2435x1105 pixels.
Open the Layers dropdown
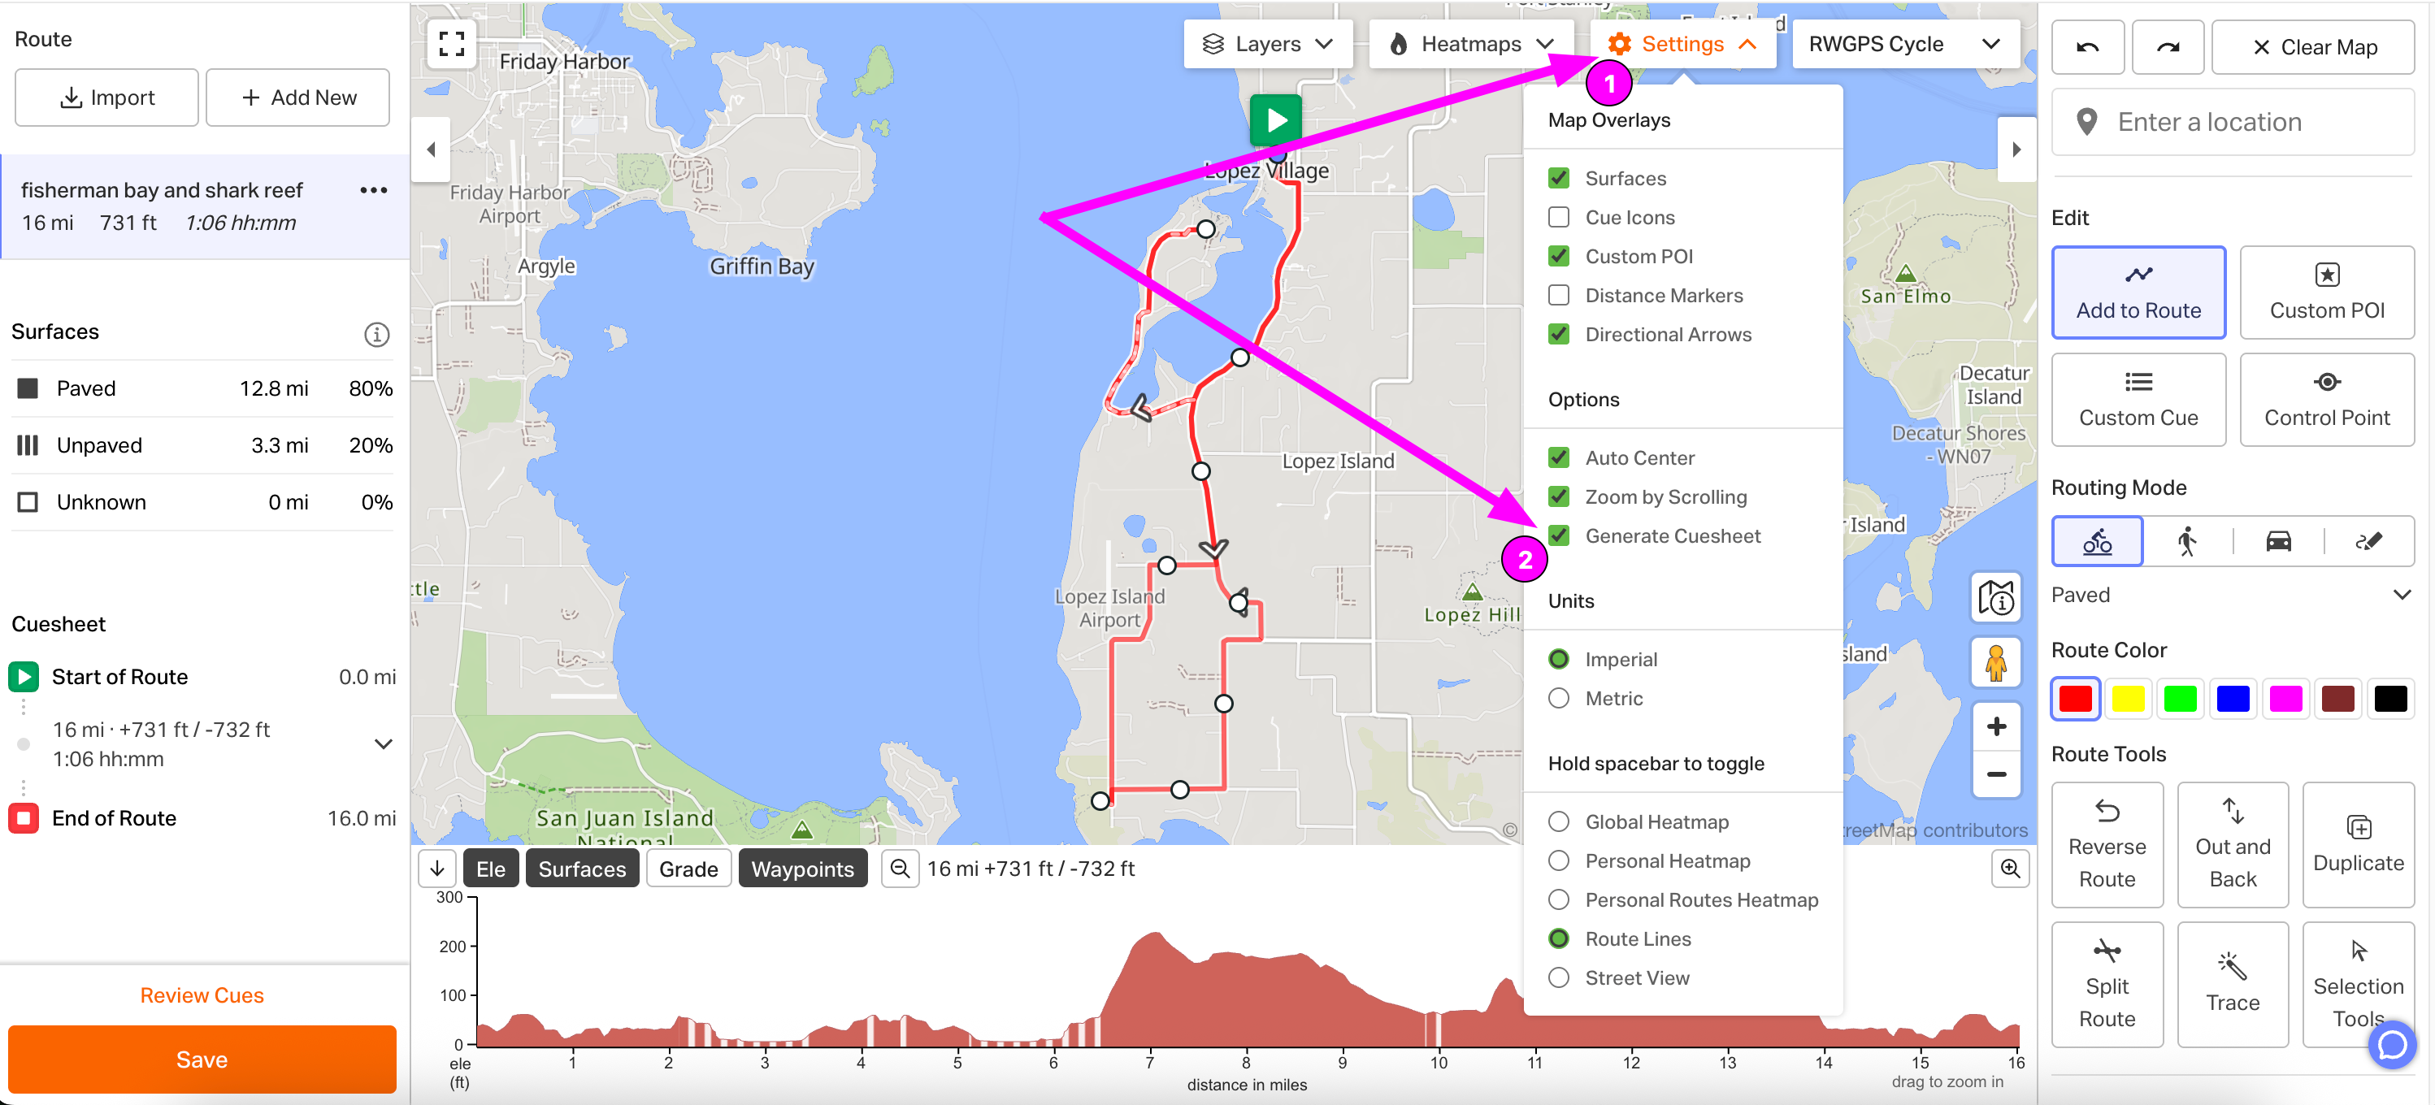click(x=1268, y=44)
